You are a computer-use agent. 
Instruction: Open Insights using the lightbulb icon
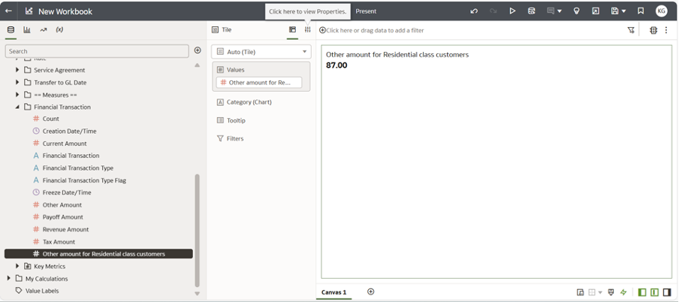pos(576,11)
